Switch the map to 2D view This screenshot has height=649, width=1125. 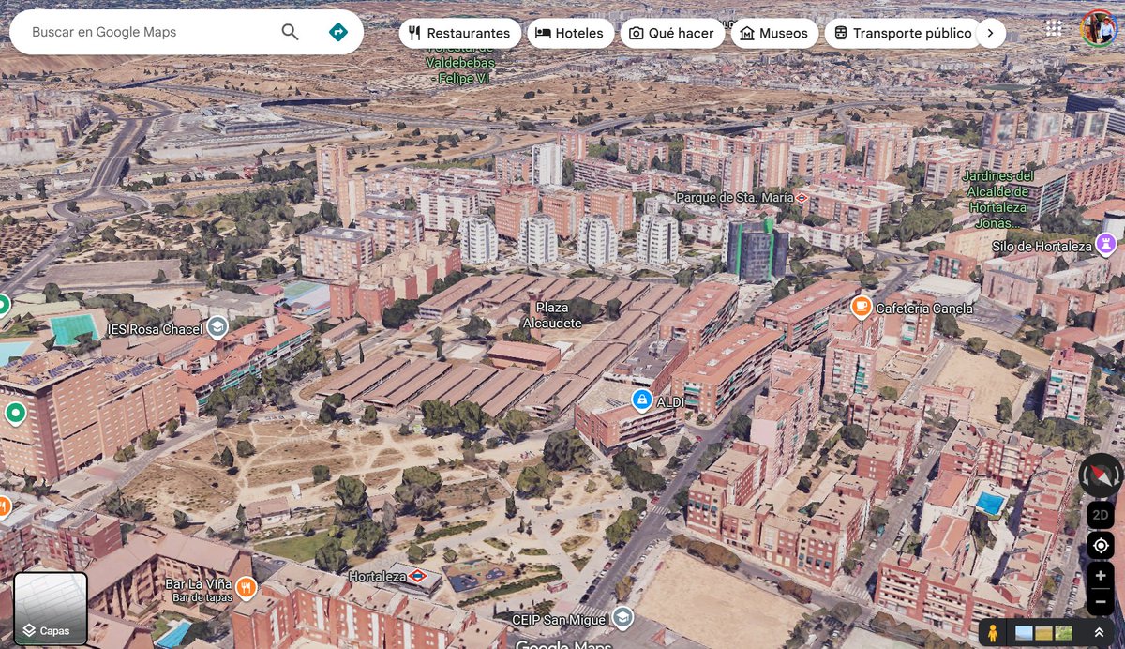1101,515
